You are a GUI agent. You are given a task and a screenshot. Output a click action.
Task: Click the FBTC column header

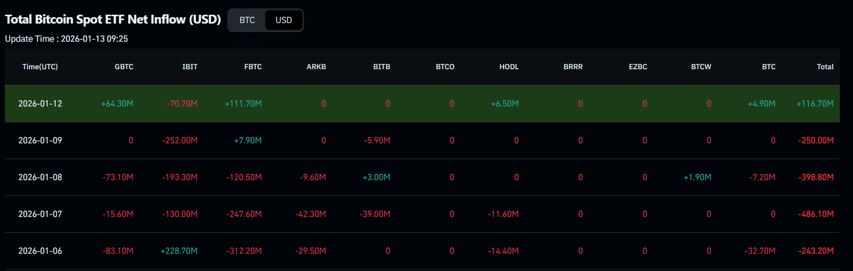click(x=253, y=67)
